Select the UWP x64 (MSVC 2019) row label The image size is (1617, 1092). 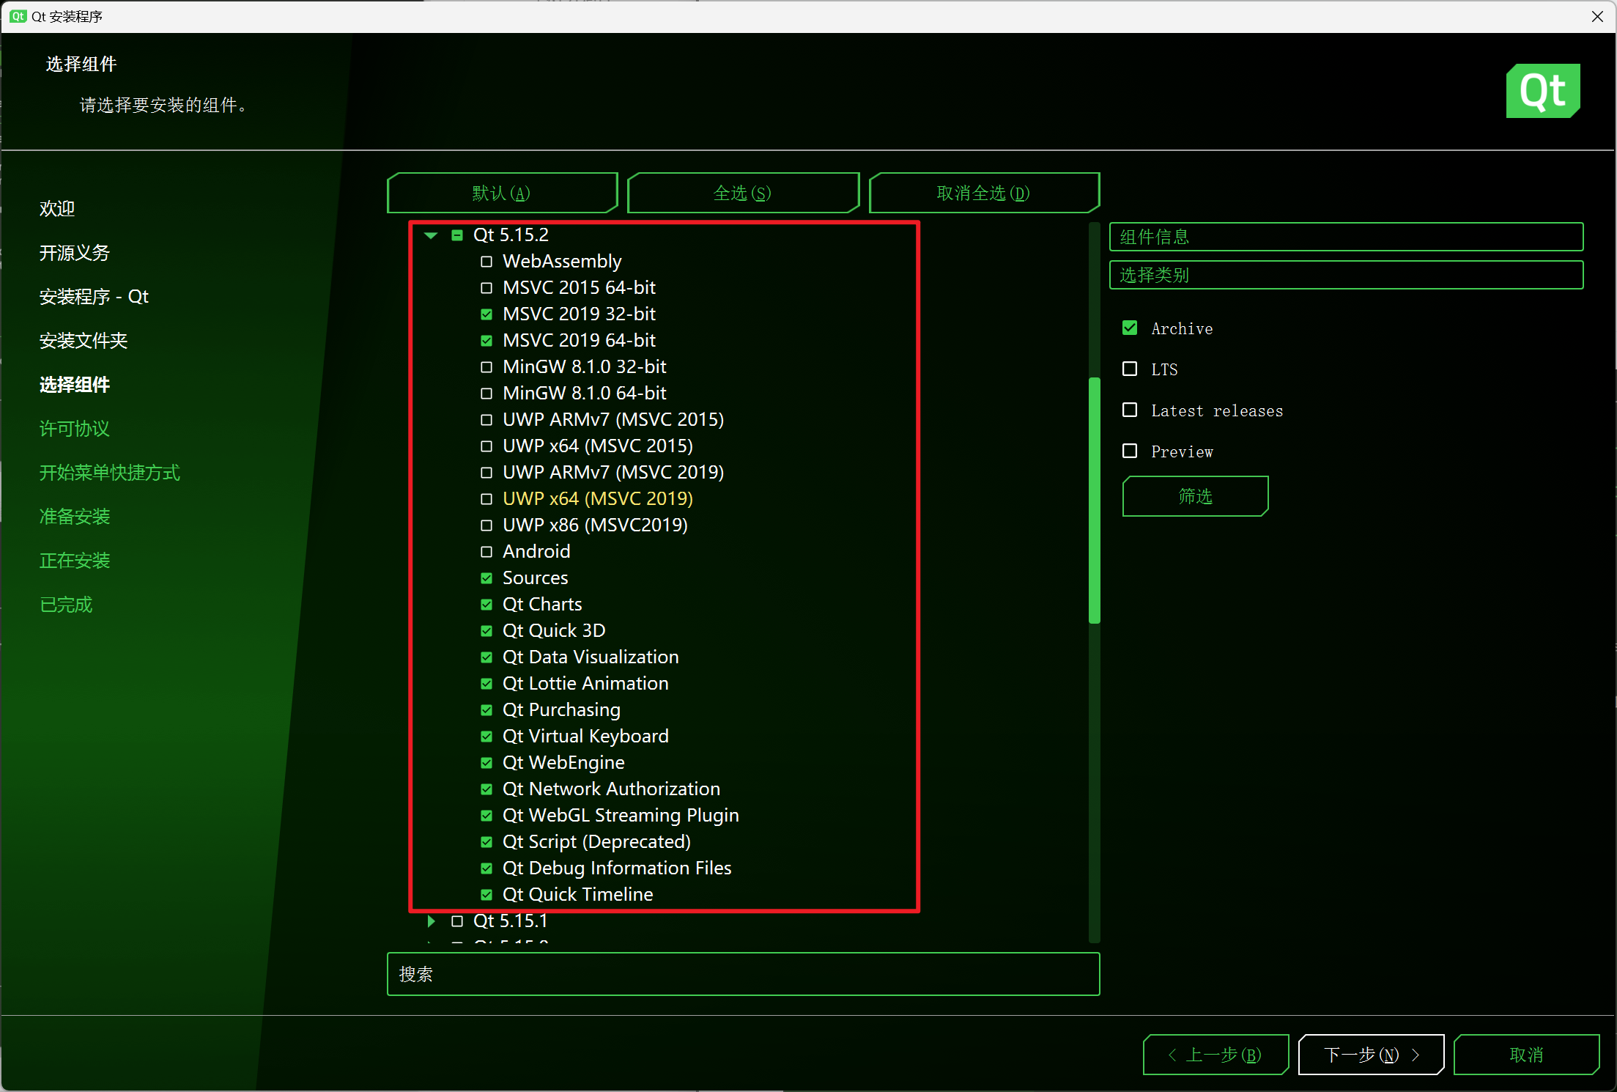(598, 499)
